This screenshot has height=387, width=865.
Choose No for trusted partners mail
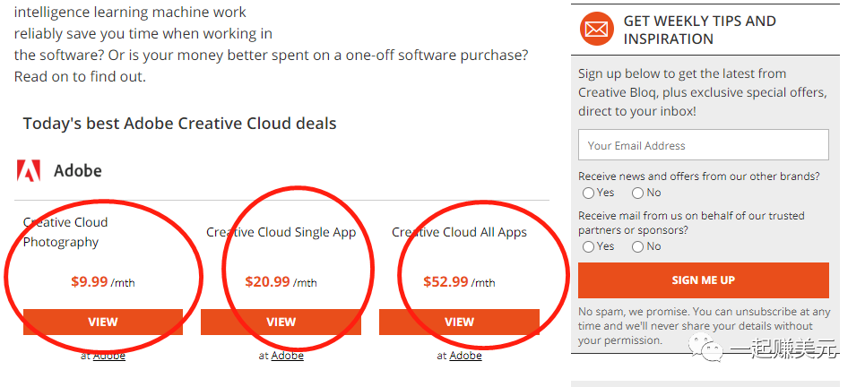pos(638,246)
